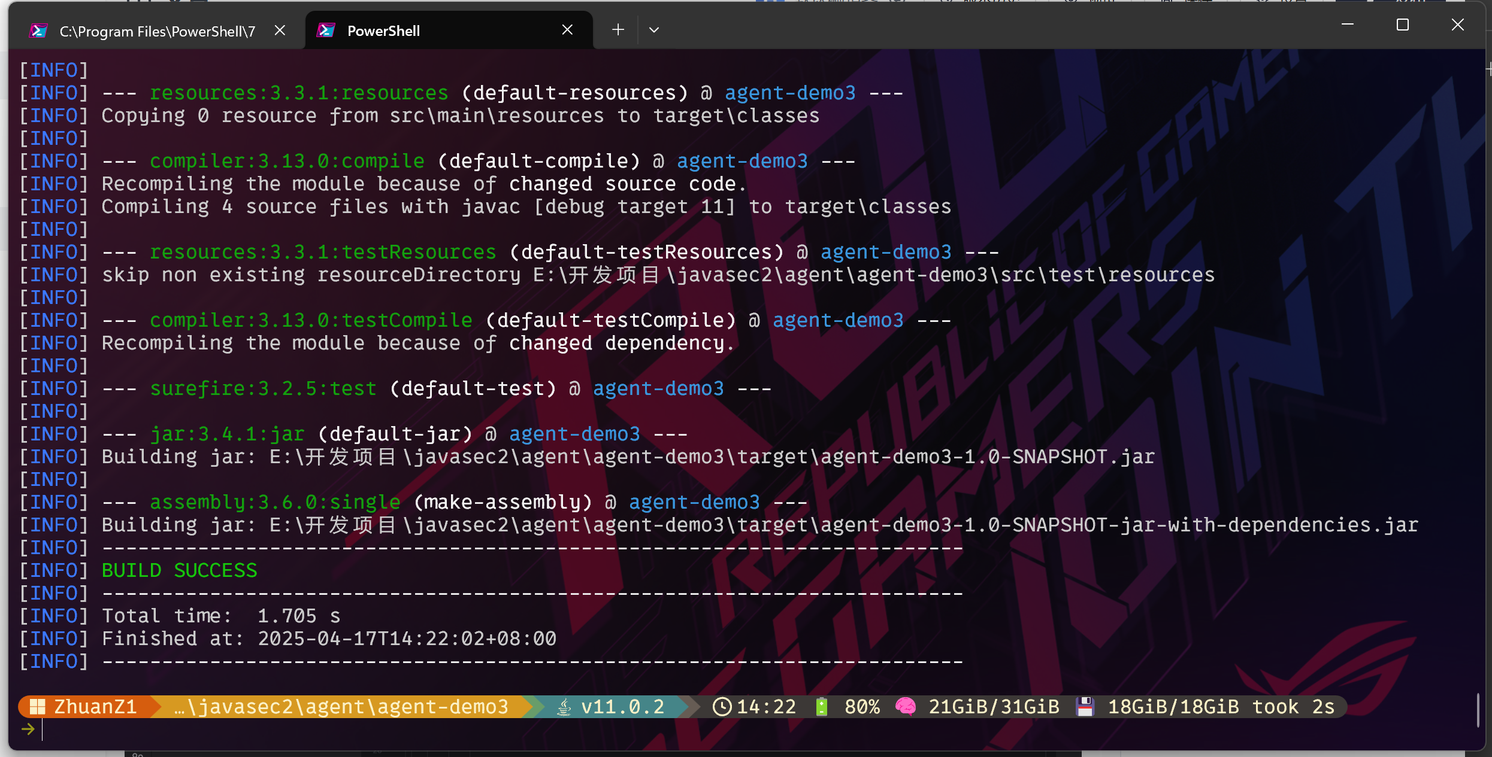Click the Java version icon in prompt

click(564, 707)
